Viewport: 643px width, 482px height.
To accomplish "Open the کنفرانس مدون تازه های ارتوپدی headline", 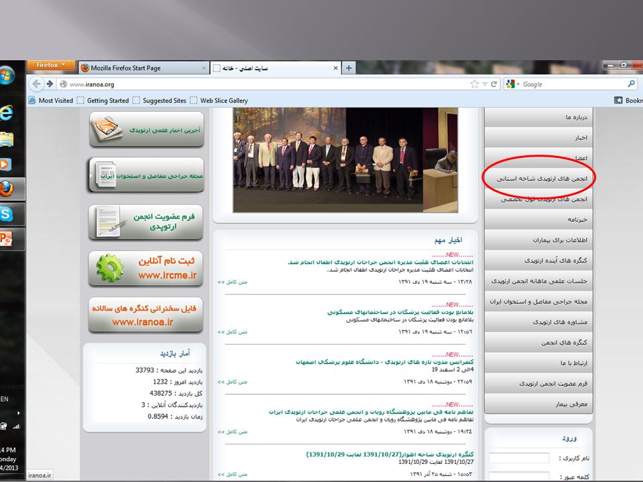I will point(384,362).
